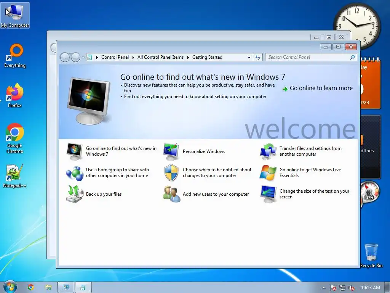Click the Back navigation button

[x=65, y=57]
